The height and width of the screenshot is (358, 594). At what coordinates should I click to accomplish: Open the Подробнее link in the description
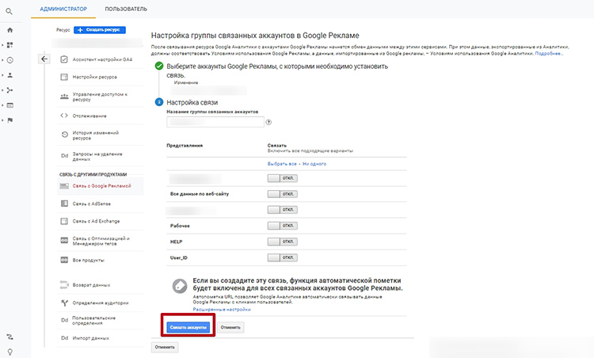pyautogui.click(x=549, y=54)
